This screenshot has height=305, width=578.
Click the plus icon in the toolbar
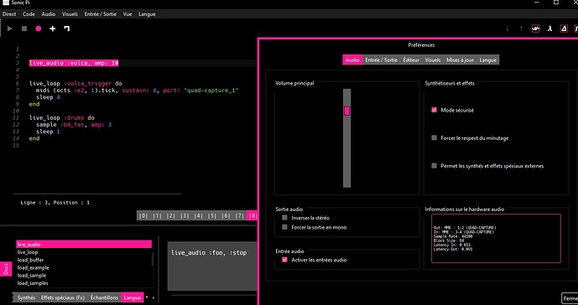53,28
